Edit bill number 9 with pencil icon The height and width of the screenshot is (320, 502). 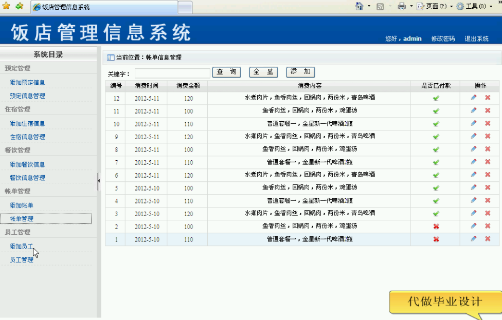(474, 136)
